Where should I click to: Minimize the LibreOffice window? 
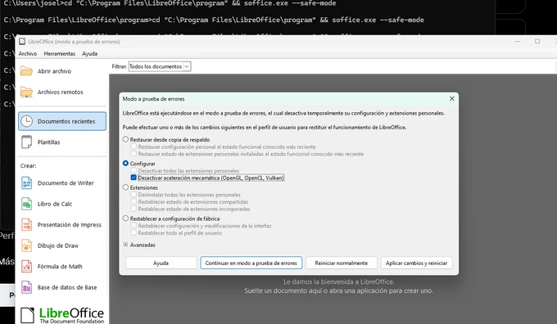[517, 42]
